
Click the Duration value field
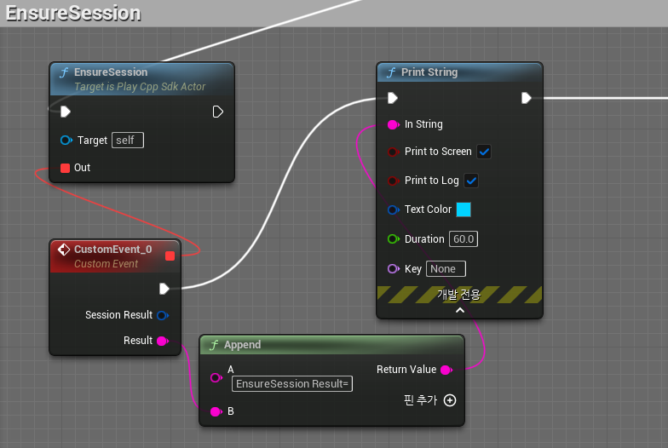[464, 239]
